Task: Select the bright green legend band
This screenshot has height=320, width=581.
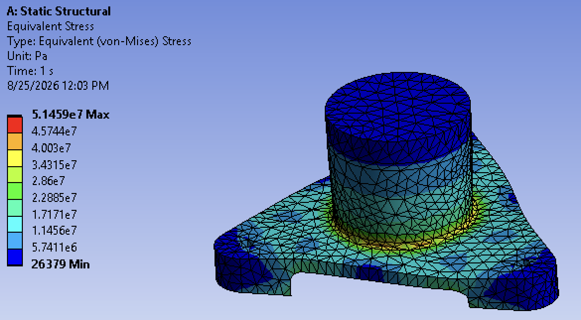Action: (15, 191)
